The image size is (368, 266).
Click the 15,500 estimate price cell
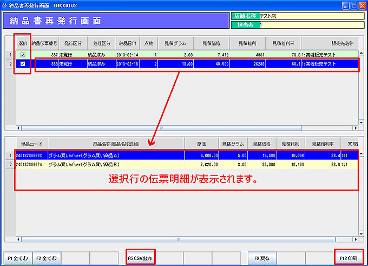click(262, 155)
